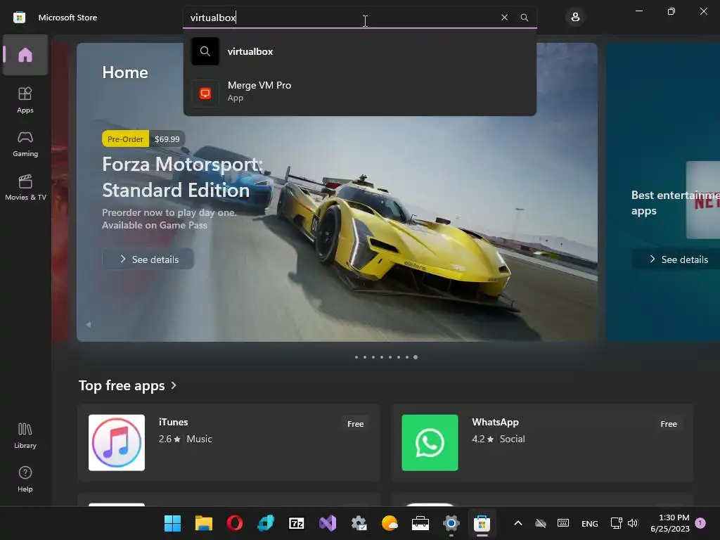The image size is (720, 540).
Task: Open the user account profile icon
Action: [x=575, y=18]
